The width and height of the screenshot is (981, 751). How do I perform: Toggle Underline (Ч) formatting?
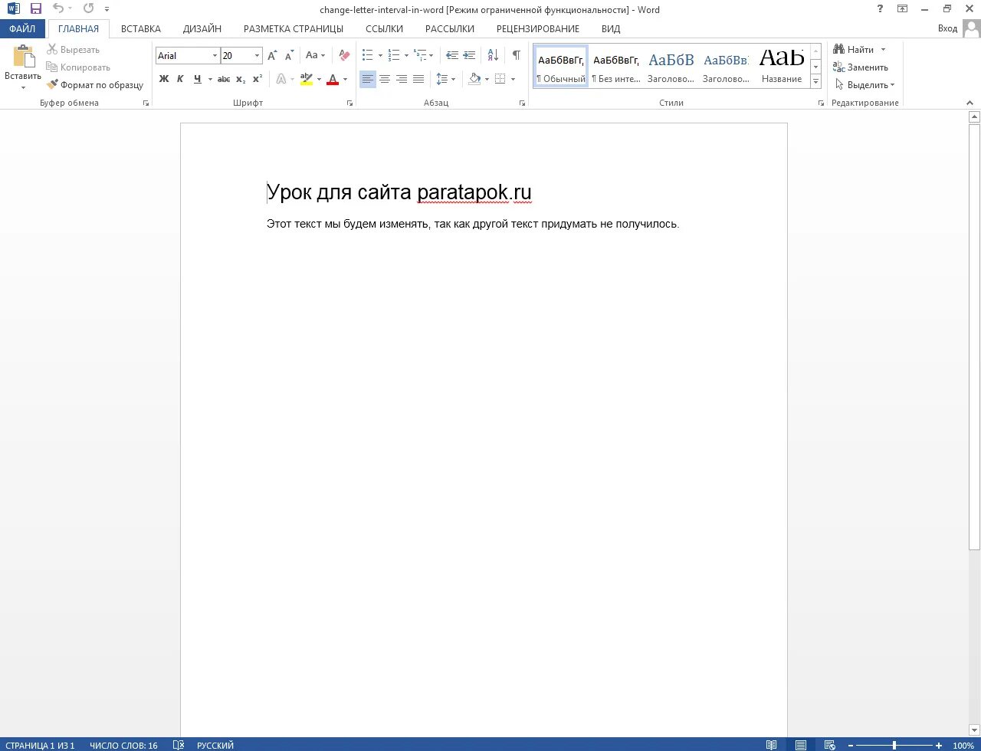coord(198,79)
